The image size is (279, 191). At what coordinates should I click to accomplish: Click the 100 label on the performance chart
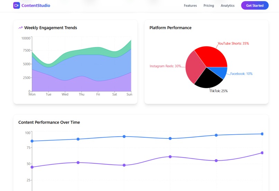[28, 133]
